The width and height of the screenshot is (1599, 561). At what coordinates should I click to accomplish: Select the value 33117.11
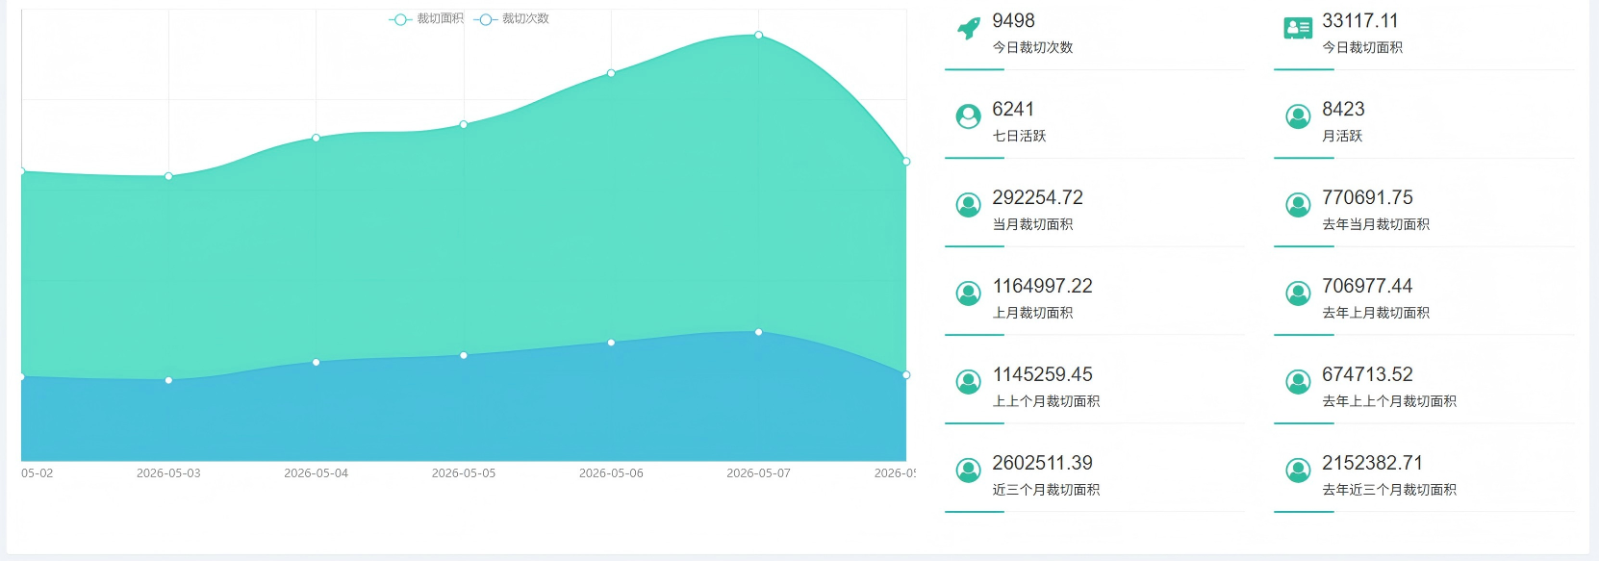[1359, 20]
